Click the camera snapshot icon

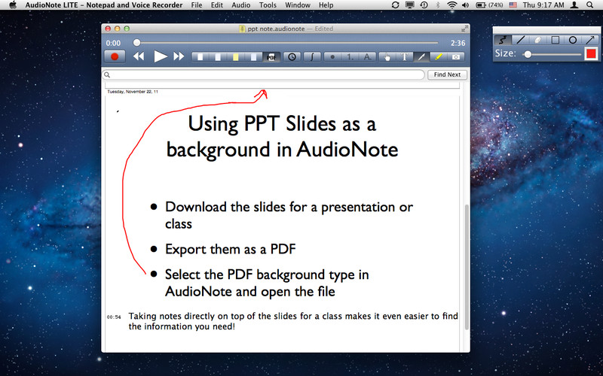(456, 57)
